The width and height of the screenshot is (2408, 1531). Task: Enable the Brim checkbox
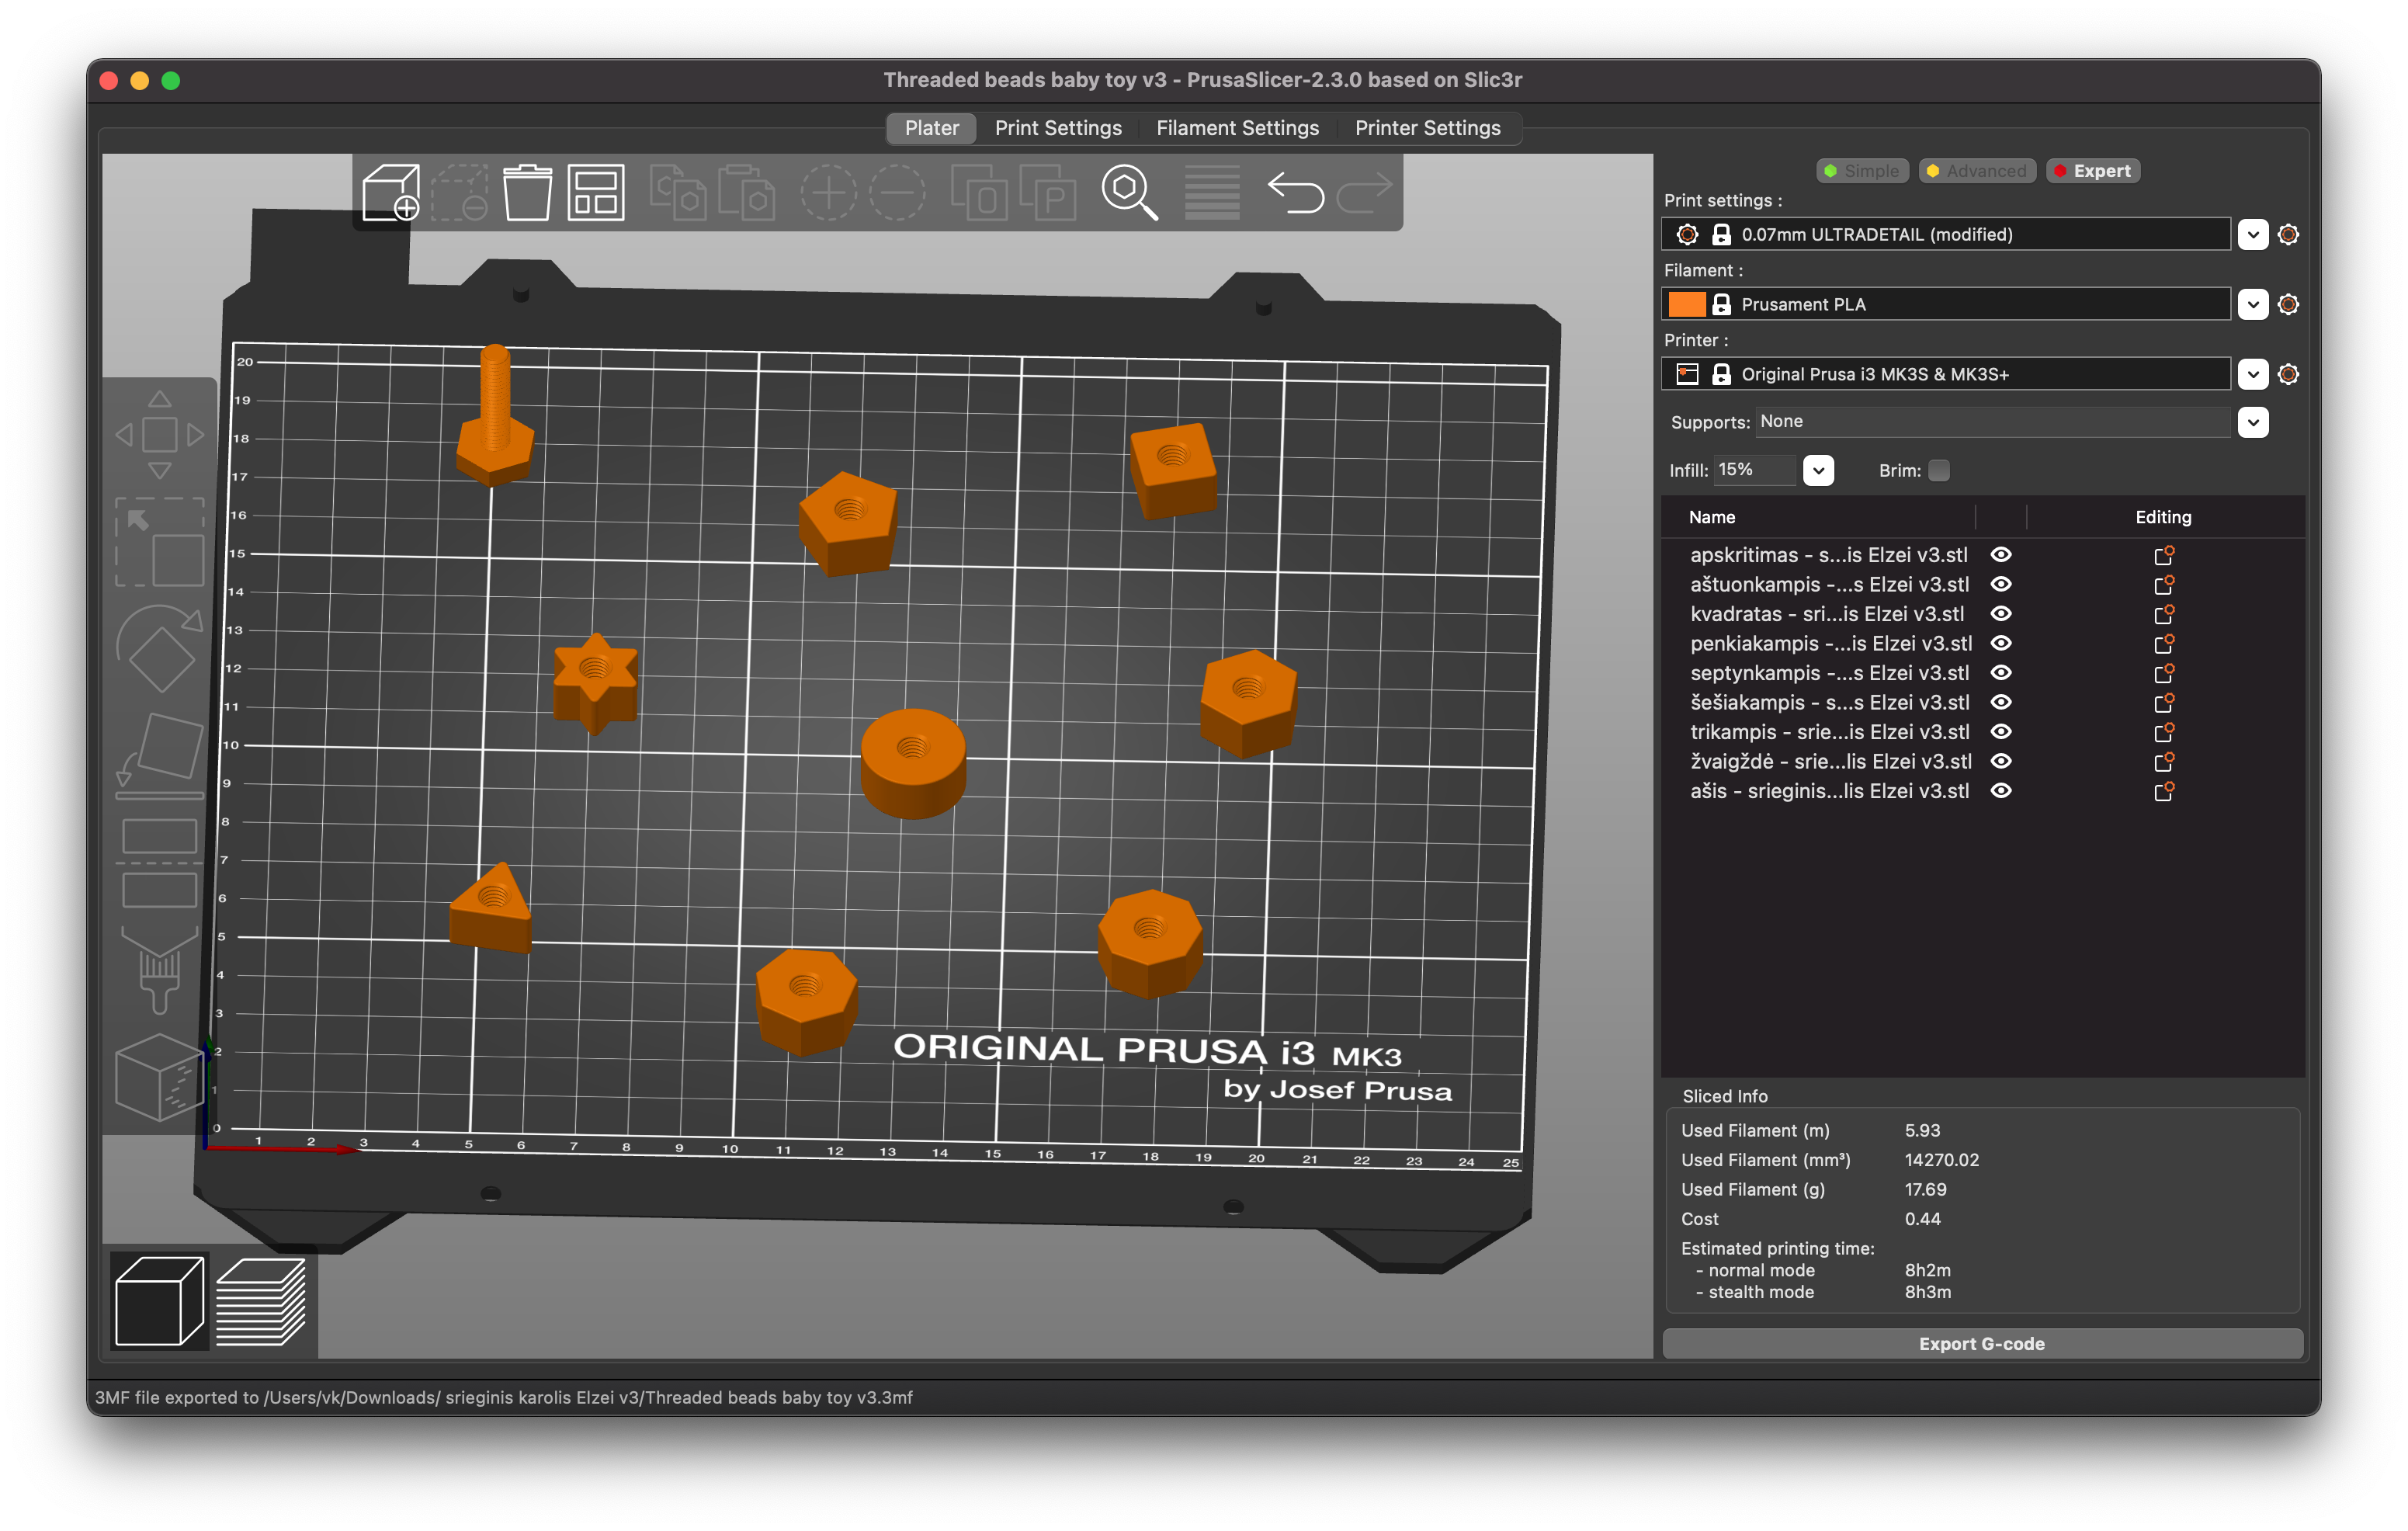[1939, 471]
